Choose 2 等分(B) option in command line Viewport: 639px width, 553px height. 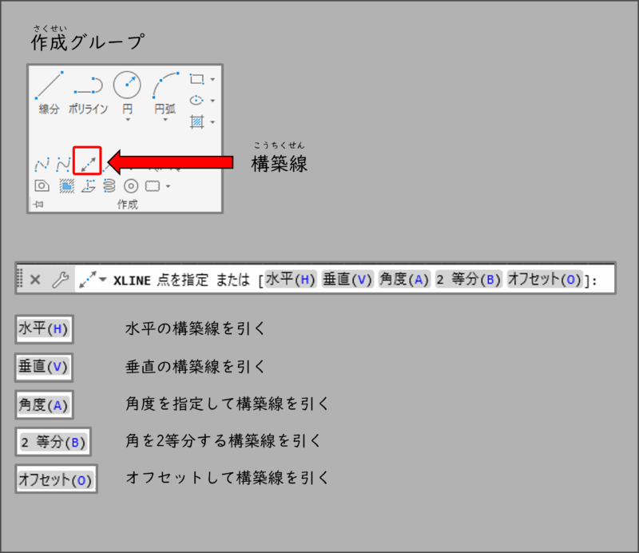click(468, 280)
